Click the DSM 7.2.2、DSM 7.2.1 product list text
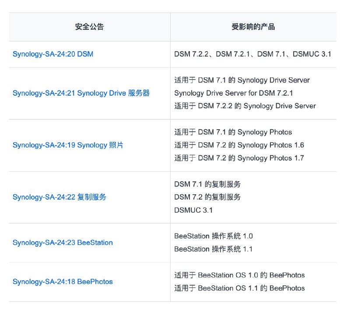Screen dimensions: 350x310 click(x=252, y=55)
